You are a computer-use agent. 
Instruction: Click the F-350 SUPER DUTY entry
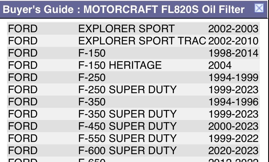127,114
